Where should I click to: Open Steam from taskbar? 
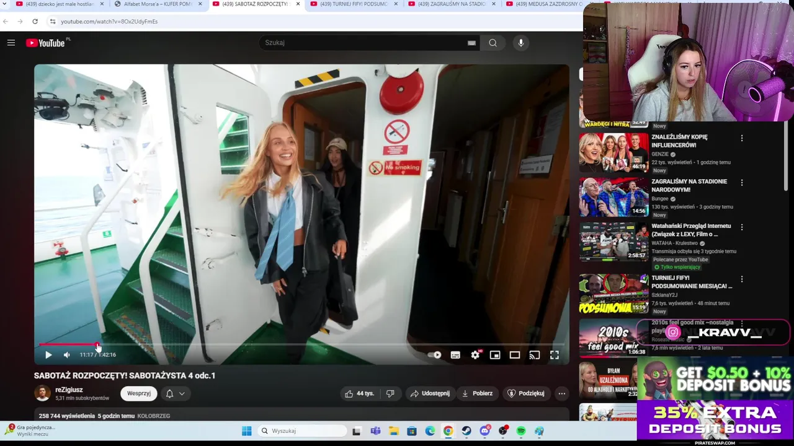coord(466,431)
